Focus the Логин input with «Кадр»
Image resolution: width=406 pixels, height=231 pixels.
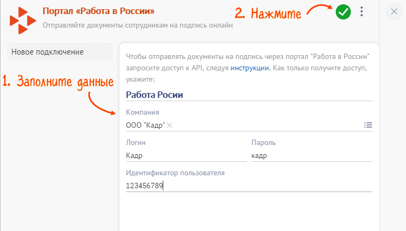[185, 155]
